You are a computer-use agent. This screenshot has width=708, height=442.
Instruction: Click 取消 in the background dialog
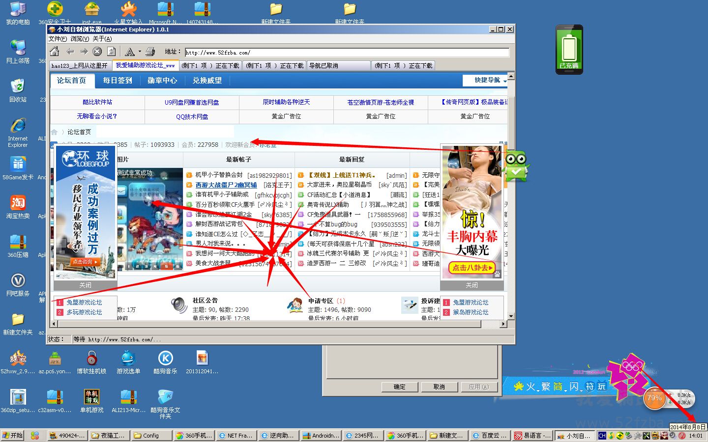(x=439, y=387)
